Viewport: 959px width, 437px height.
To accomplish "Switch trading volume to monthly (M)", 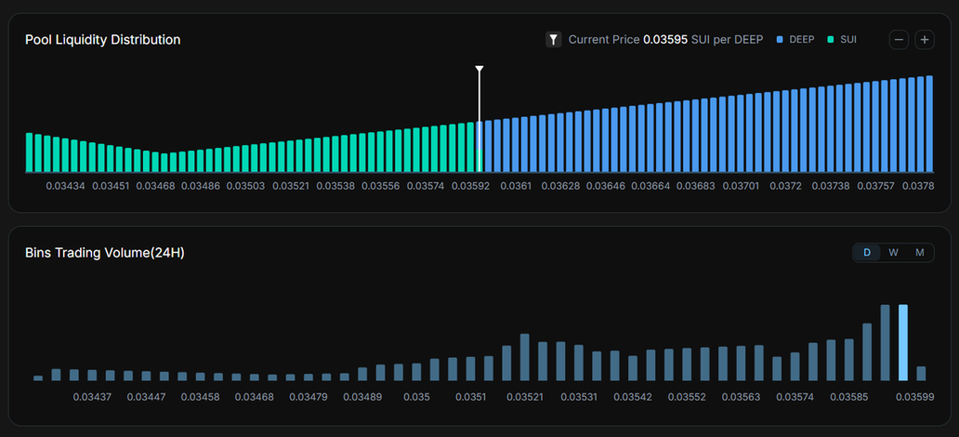I will [920, 253].
